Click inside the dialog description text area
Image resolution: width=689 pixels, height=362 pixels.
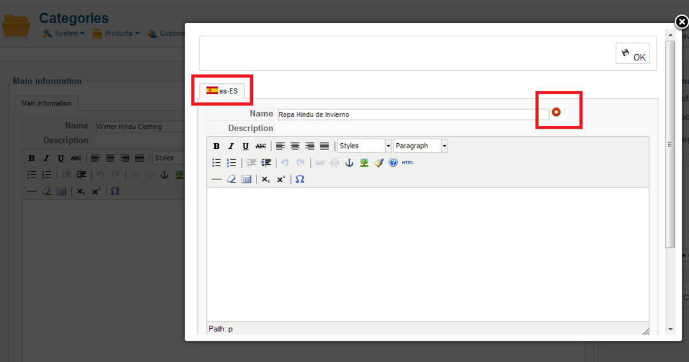427,254
